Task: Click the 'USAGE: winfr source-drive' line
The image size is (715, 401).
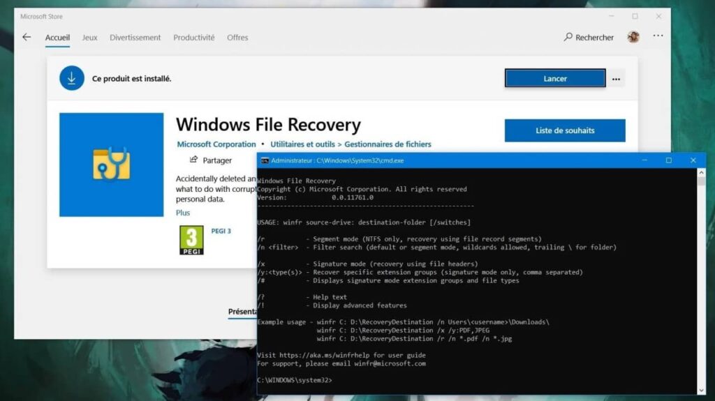Action: (364, 222)
